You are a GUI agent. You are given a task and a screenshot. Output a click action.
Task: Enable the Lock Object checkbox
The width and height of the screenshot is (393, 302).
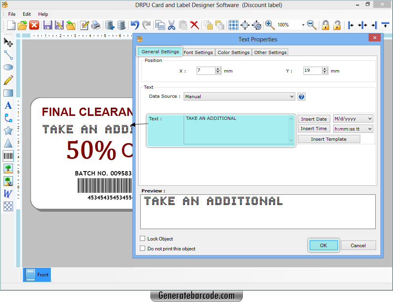tap(143, 239)
